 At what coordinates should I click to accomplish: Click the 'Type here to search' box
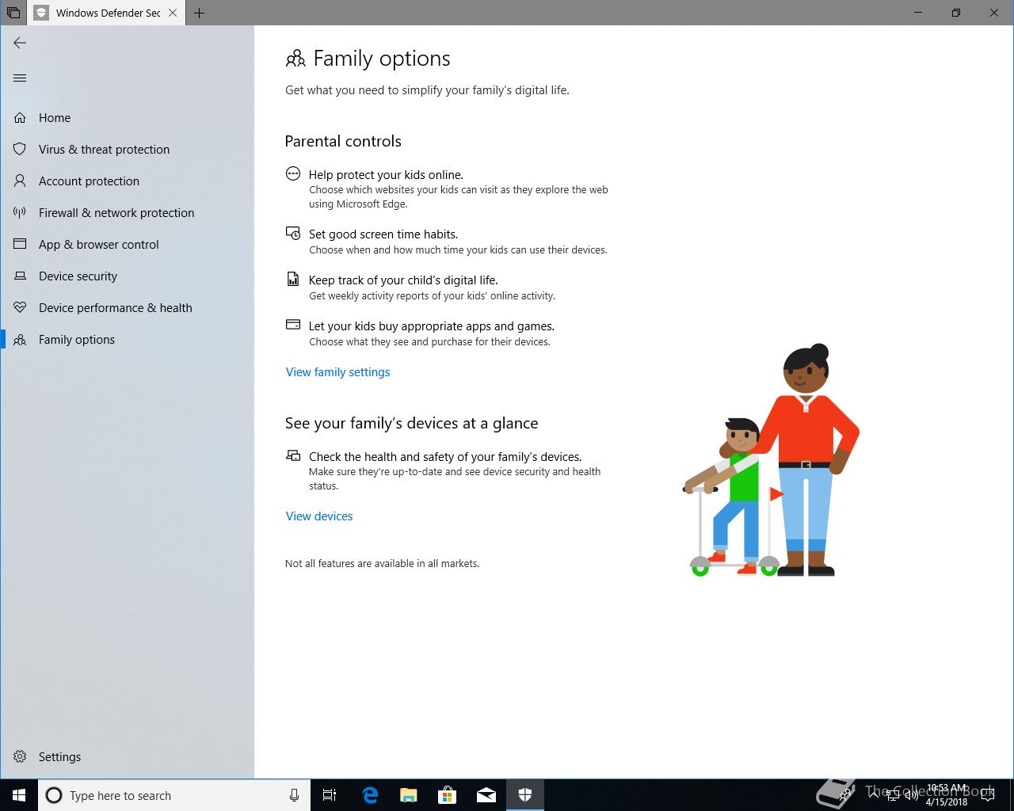174,795
